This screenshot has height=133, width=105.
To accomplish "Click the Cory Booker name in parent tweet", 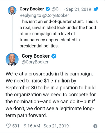I will (x=32, y=9).
